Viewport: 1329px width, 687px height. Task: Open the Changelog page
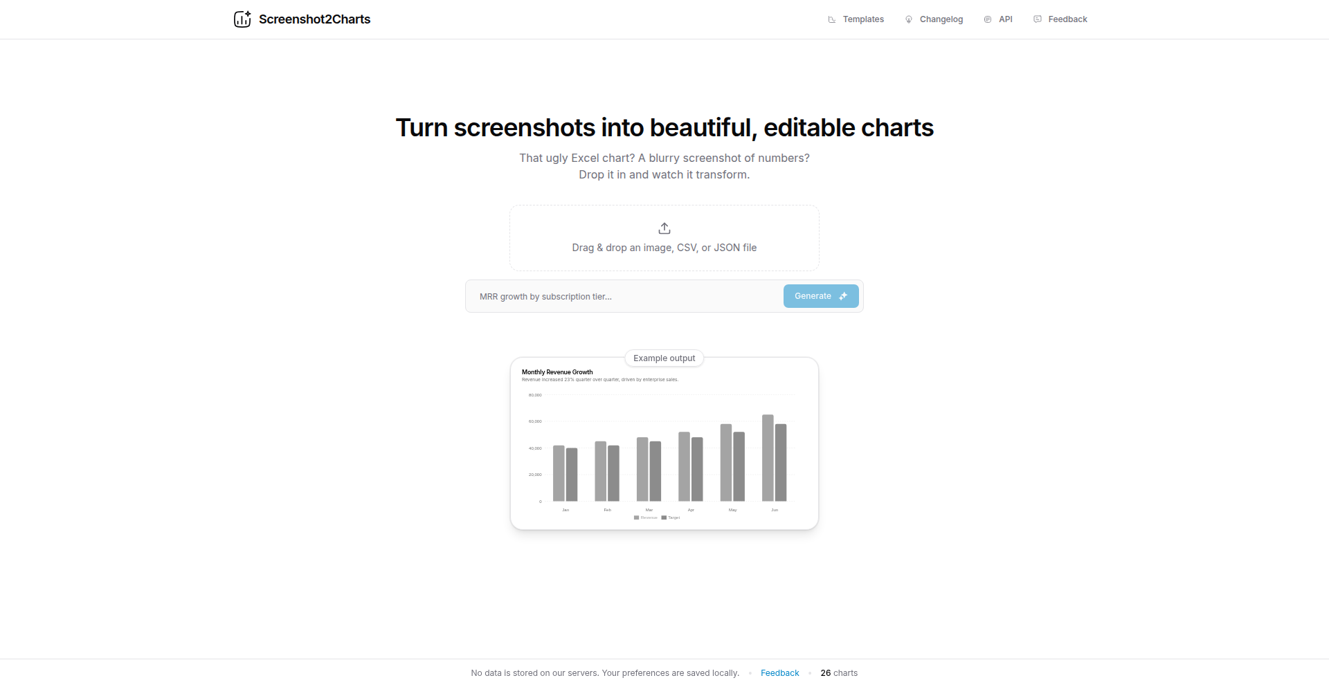pyautogui.click(x=941, y=19)
